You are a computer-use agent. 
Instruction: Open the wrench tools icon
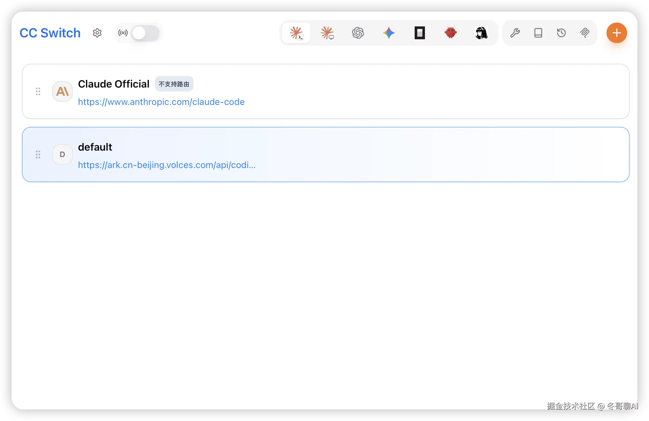tap(515, 33)
